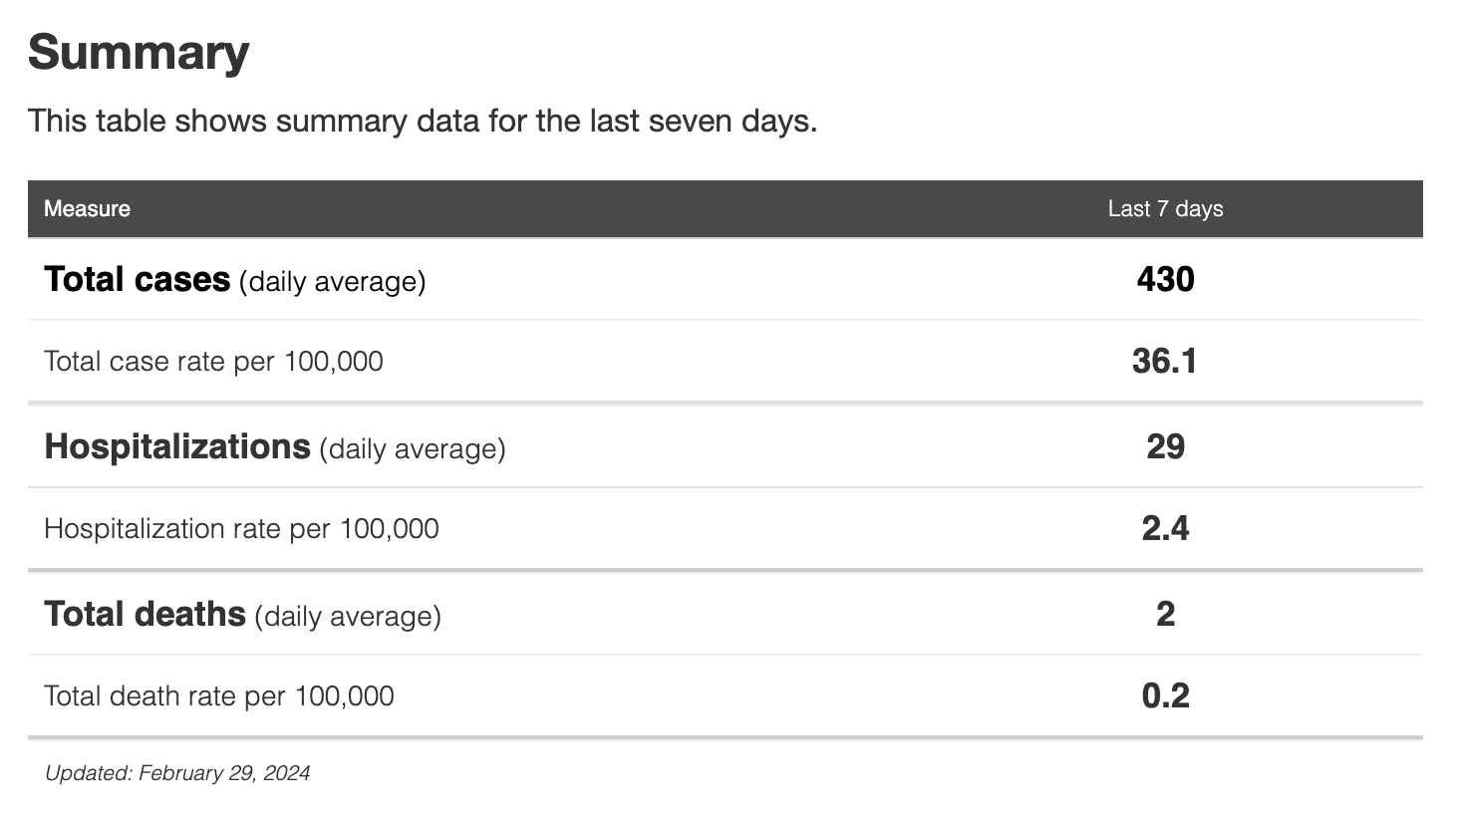Click the 430 total cases value
Viewport: 1463px width, 827px height.
coord(1165,280)
